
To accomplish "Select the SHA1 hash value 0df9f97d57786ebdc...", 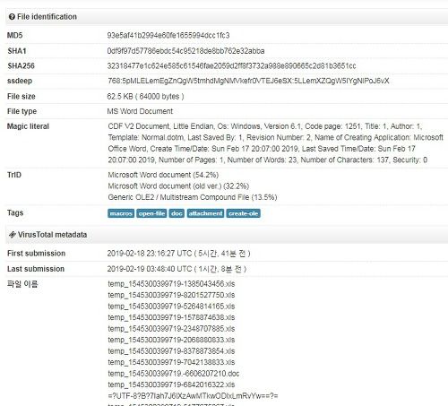I will (x=185, y=51).
